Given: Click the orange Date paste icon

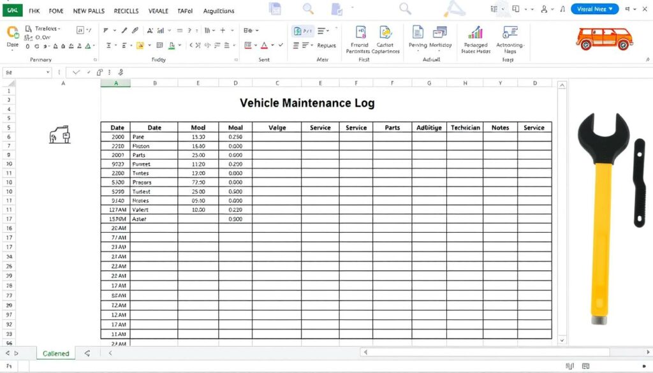Looking at the screenshot, I should coord(13,32).
